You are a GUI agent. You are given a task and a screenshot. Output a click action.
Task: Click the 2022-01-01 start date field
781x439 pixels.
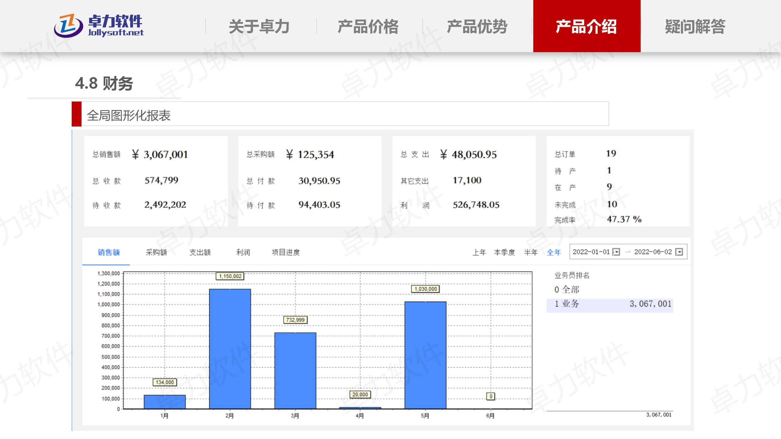click(591, 252)
